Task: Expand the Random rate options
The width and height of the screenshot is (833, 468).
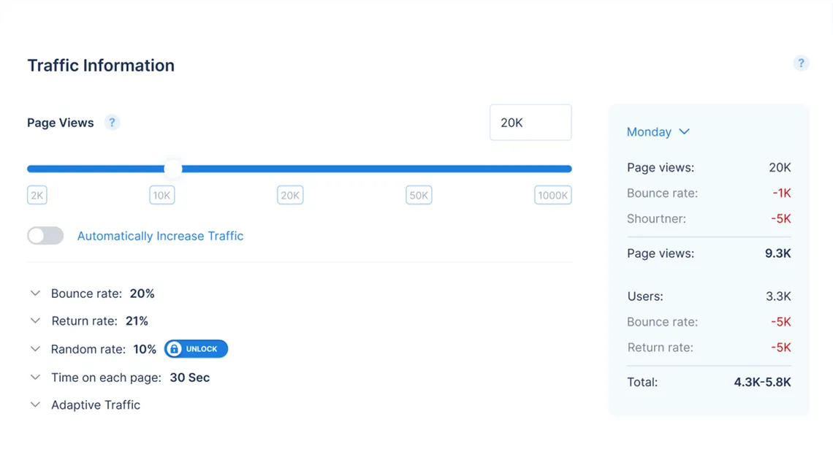Action: click(x=35, y=348)
